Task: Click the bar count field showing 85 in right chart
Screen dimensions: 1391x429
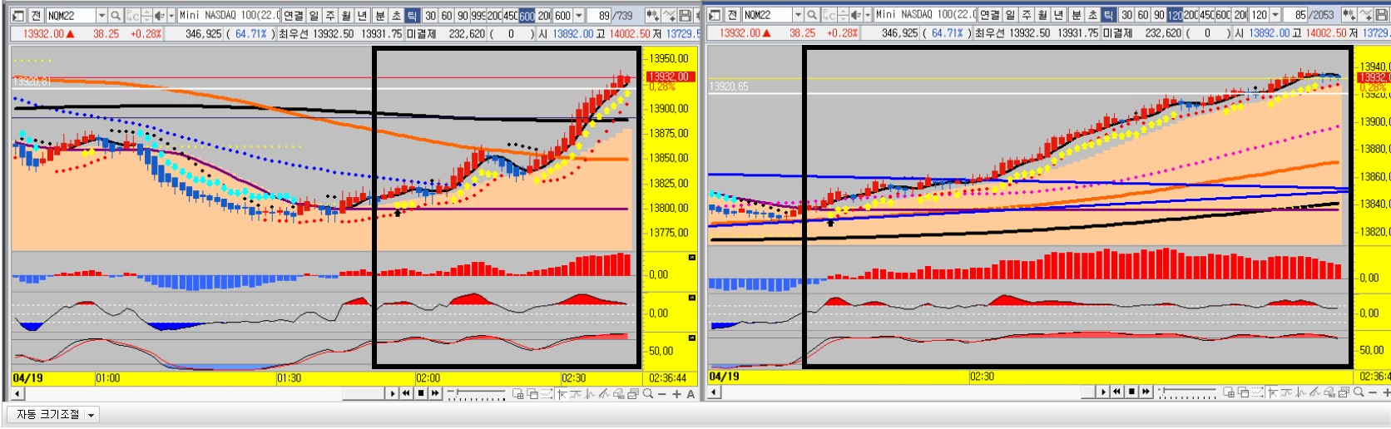Action: click(x=1295, y=16)
